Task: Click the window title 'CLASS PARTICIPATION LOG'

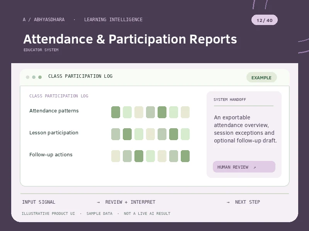Action: (80, 76)
